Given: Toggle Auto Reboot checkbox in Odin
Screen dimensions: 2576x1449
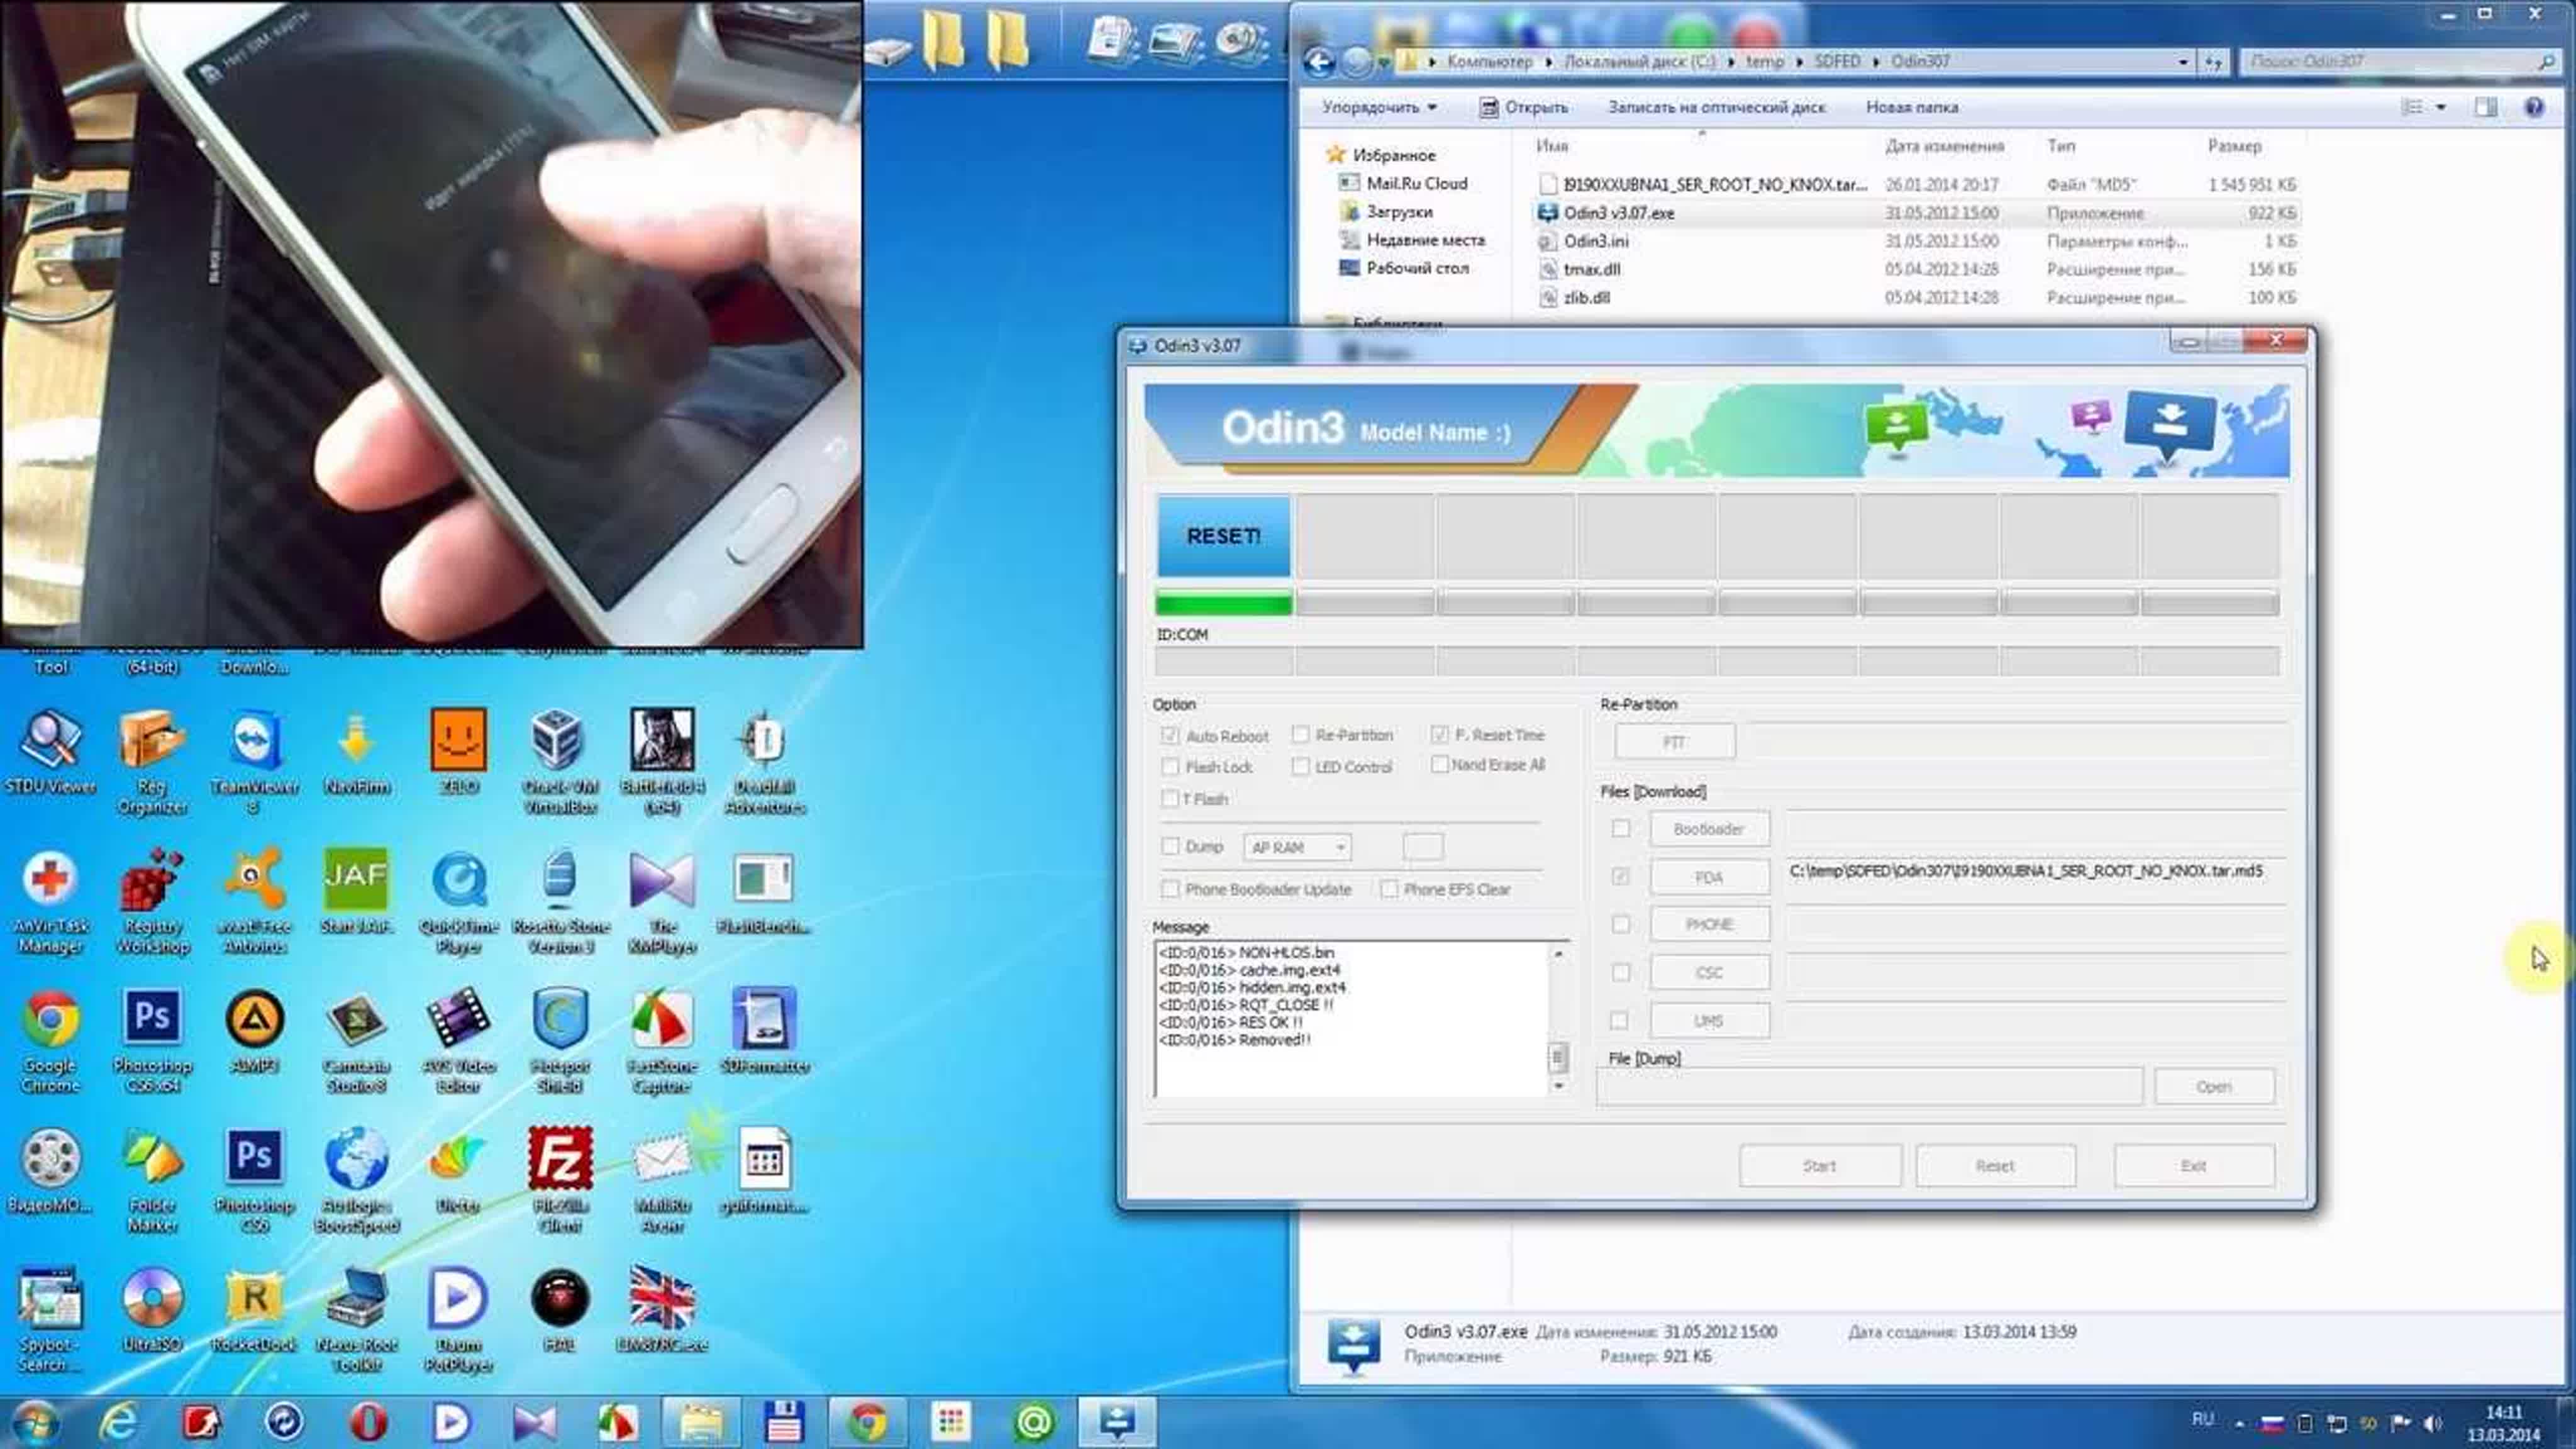Looking at the screenshot, I should (1170, 735).
